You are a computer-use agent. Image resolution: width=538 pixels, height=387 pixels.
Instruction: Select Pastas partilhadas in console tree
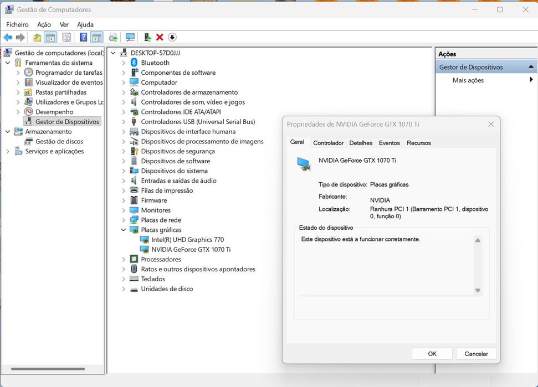click(61, 92)
